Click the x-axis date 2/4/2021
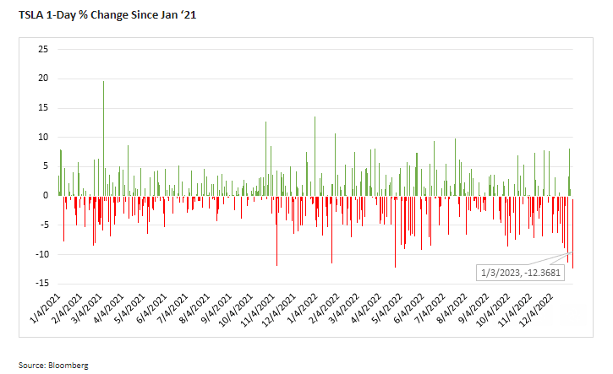 [x=67, y=308]
